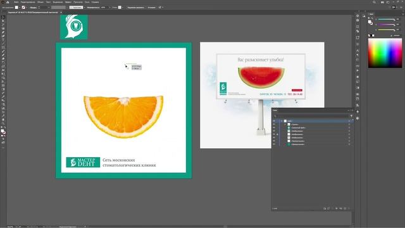
Task: Open the Справка menu
Action: pyautogui.click(x=96, y=2)
